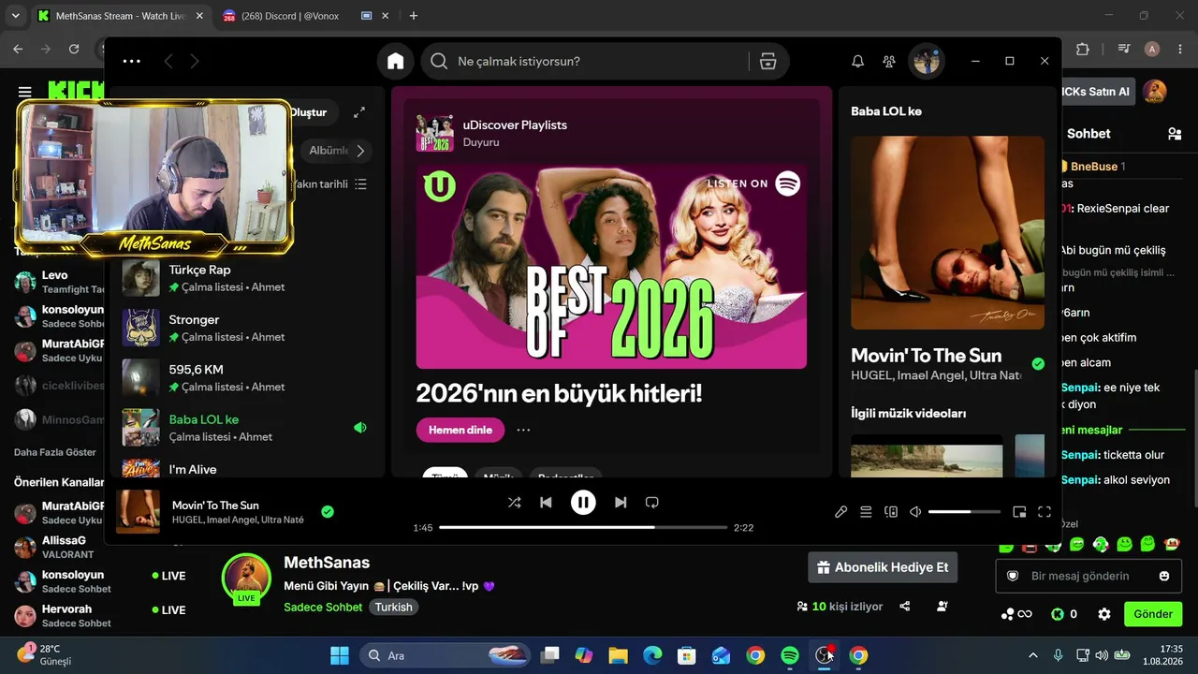Open Connect to a device menu

pyautogui.click(x=891, y=512)
